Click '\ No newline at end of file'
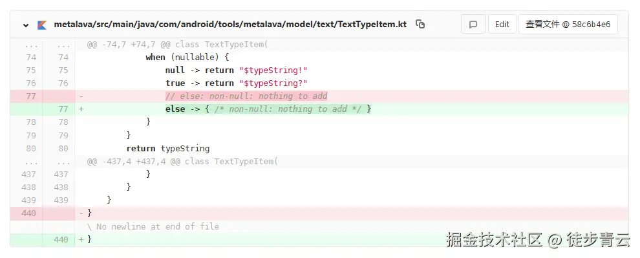The width and height of the screenshot is (640, 258). (x=153, y=226)
